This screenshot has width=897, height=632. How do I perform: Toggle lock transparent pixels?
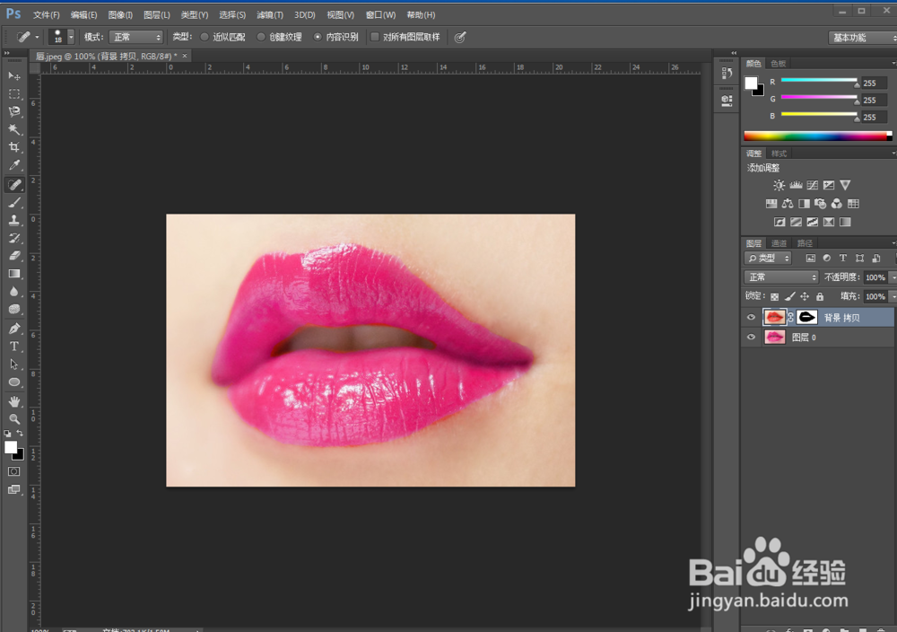click(x=774, y=296)
